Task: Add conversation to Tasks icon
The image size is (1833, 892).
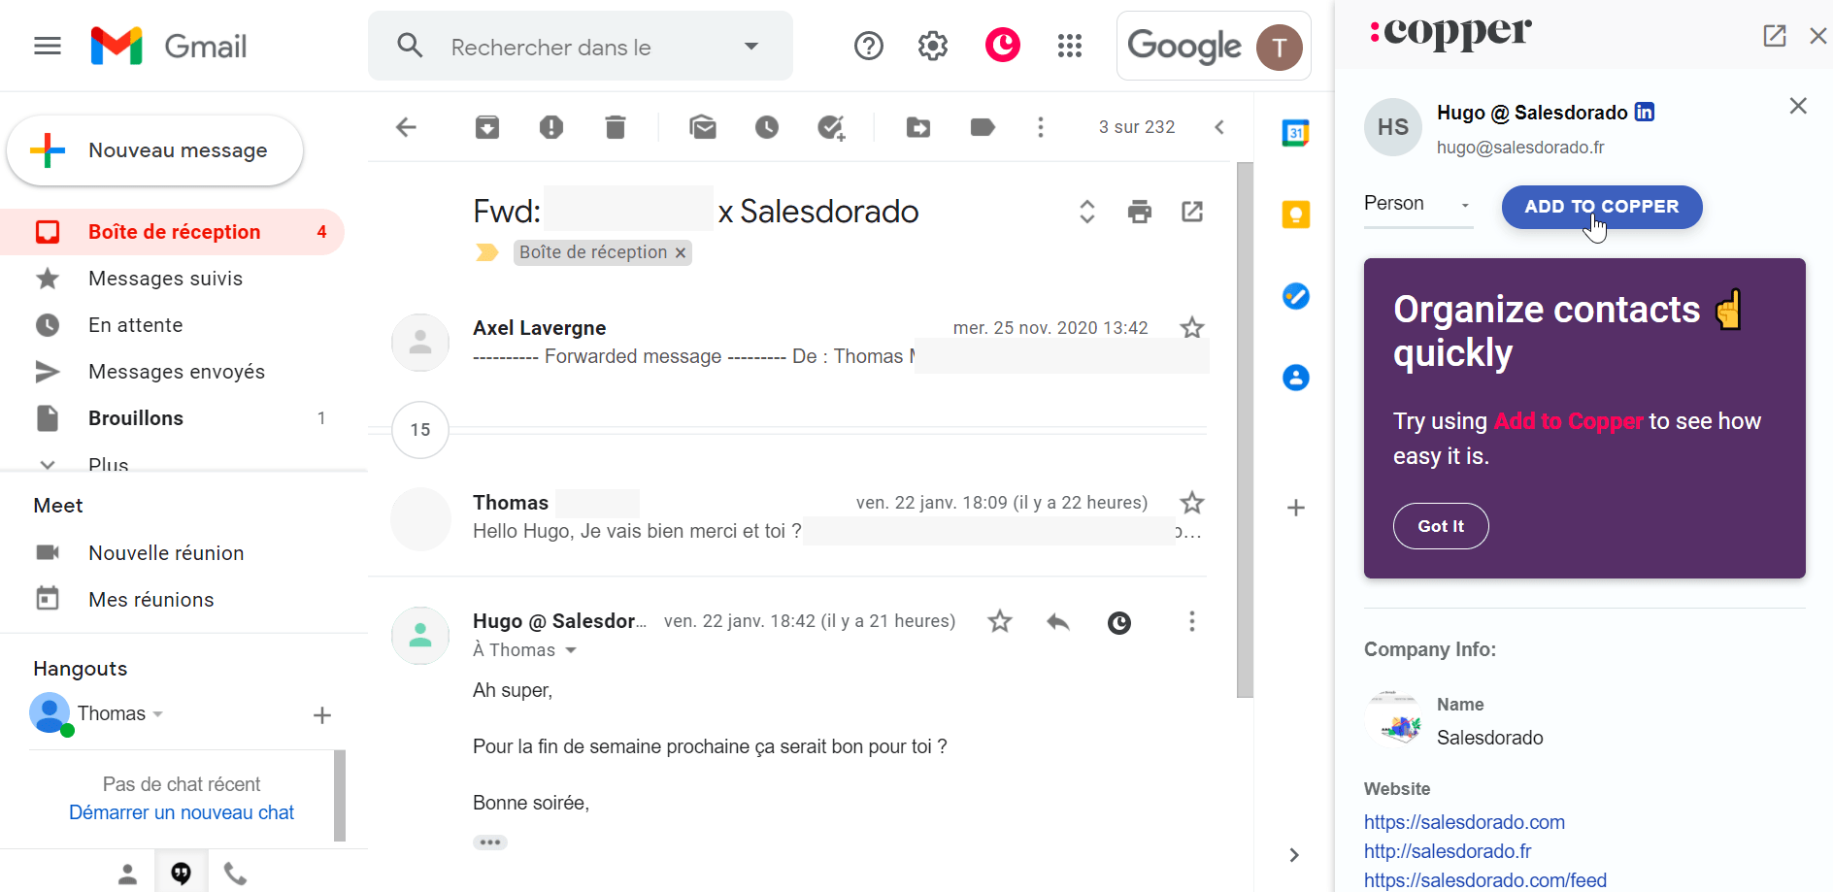Action: tap(831, 127)
